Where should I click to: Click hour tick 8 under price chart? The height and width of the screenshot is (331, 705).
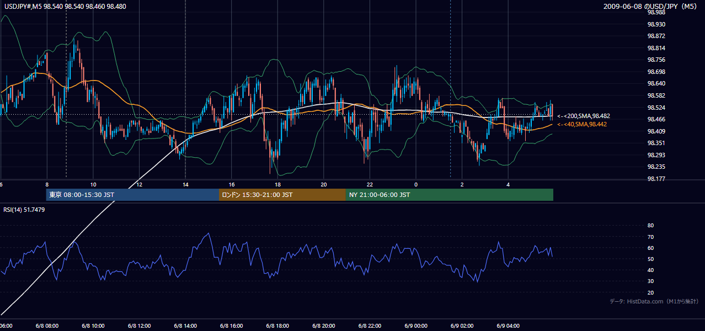(47, 184)
